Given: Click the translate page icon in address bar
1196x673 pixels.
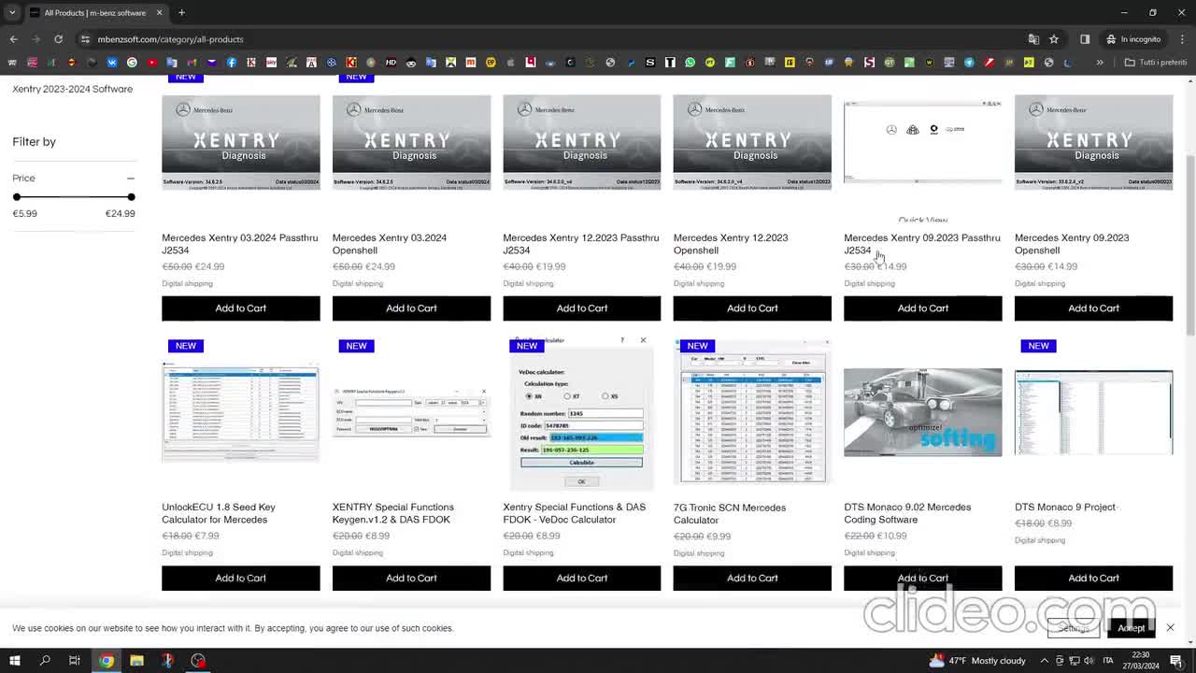Looking at the screenshot, I should pyautogui.click(x=1033, y=39).
